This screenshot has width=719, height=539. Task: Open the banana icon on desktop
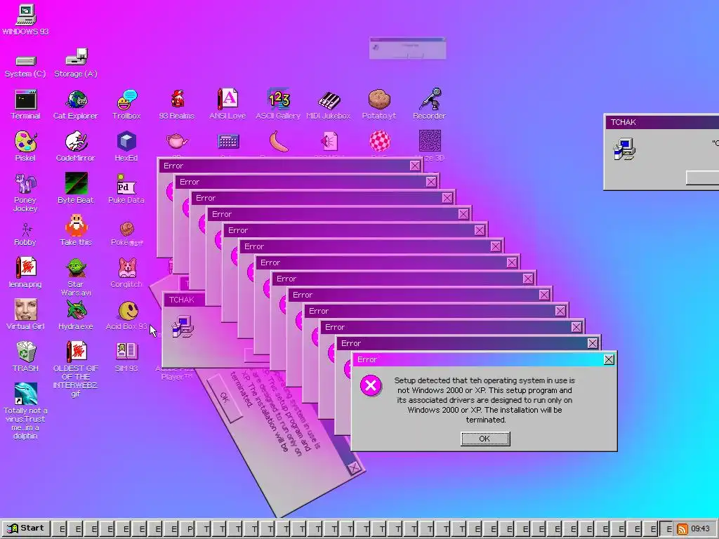point(278,142)
